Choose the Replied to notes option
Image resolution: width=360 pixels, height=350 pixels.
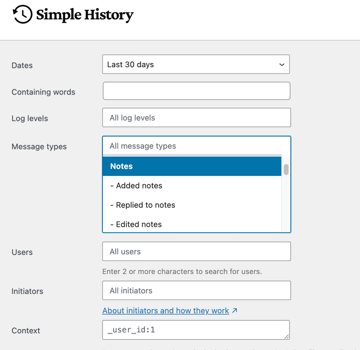click(x=192, y=205)
